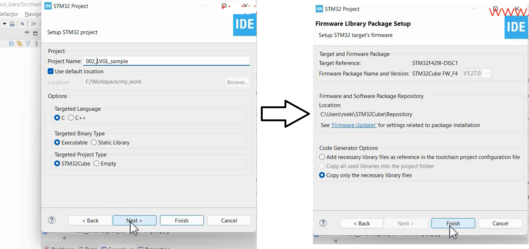The width and height of the screenshot is (529, 249).
Task: Maximize the Firmware Library Package Setup dialog
Action: [x=495, y=9]
